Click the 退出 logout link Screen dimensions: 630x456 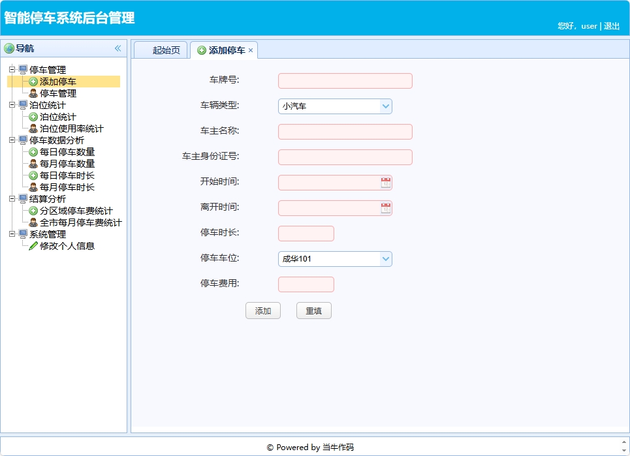coord(611,26)
